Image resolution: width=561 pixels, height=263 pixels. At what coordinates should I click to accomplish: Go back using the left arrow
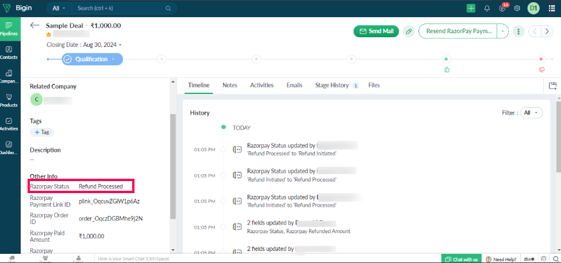click(x=34, y=25)
